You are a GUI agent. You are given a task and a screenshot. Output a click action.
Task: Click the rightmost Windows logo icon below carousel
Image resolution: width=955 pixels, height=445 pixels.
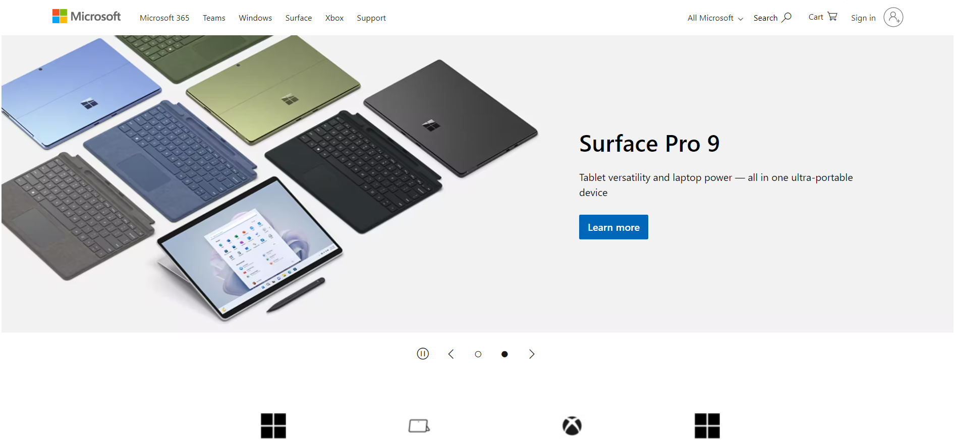(707, 426)
